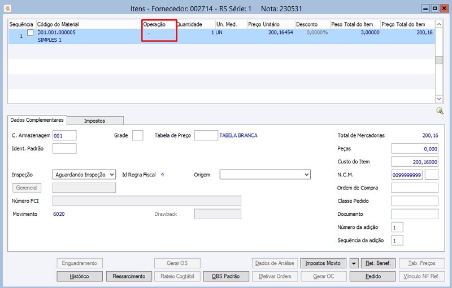
Task: Click the Movimento value 6020
Action: (x=59, y=214)
